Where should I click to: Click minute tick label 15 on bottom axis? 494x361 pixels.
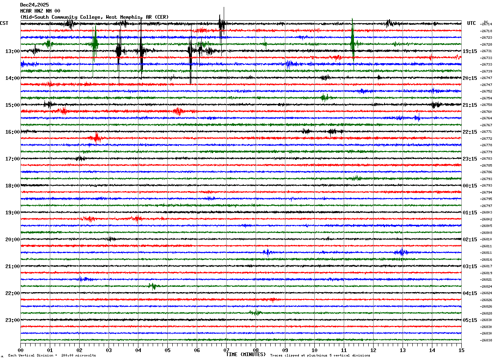(461, 350)
